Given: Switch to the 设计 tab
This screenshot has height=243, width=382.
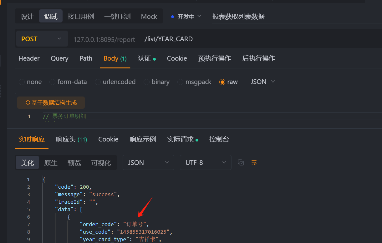Looking at the screenshot, I should (x=27, y=16).
